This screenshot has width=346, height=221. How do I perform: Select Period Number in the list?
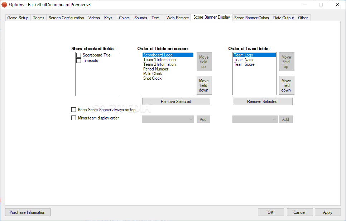click(x=168, y=69)
